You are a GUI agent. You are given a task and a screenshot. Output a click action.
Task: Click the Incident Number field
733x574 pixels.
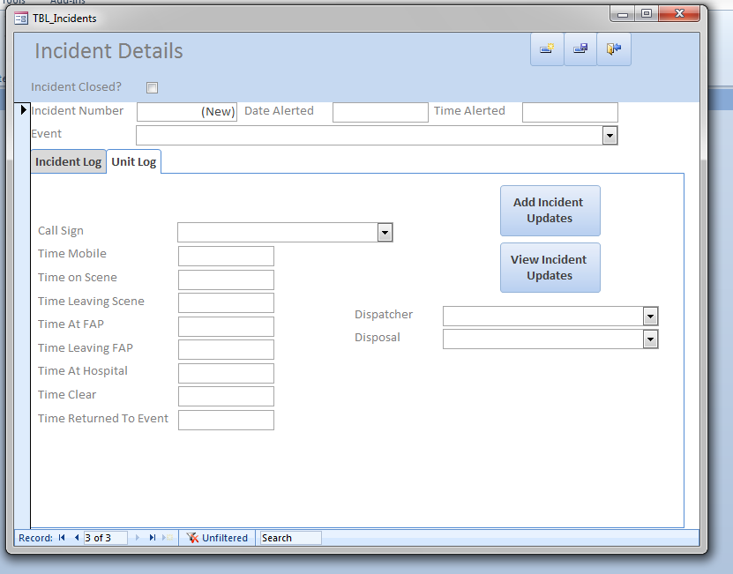(187, 112)
